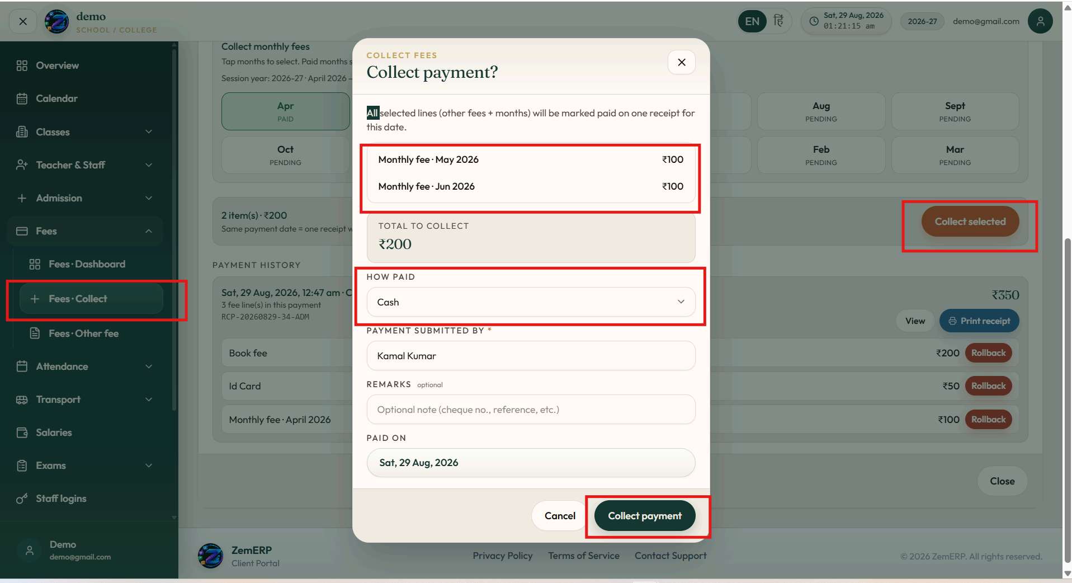Expand the Exams menu chevron
1072x583 pixels.
click(x=149, y=466)
